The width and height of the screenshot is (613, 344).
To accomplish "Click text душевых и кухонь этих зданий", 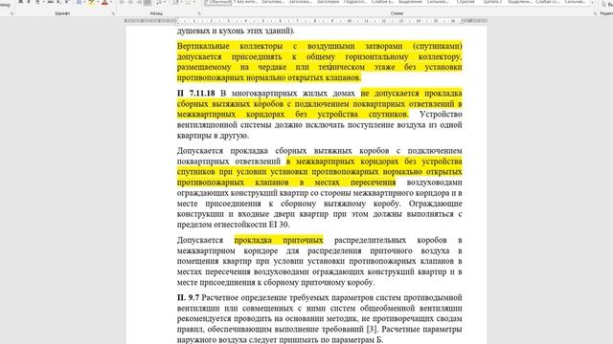I will pyautogui.click(x=236, y=31).
